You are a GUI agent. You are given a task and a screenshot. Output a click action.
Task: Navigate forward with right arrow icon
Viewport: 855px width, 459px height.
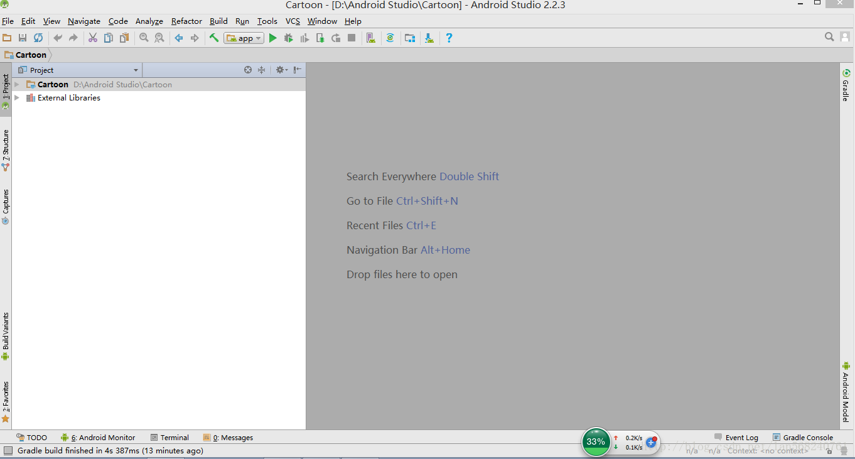click(195, 38)
